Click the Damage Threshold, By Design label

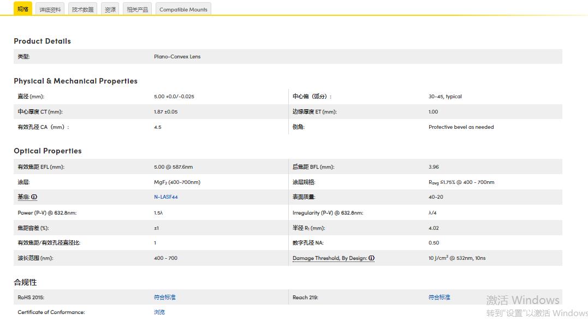(330, 258)
